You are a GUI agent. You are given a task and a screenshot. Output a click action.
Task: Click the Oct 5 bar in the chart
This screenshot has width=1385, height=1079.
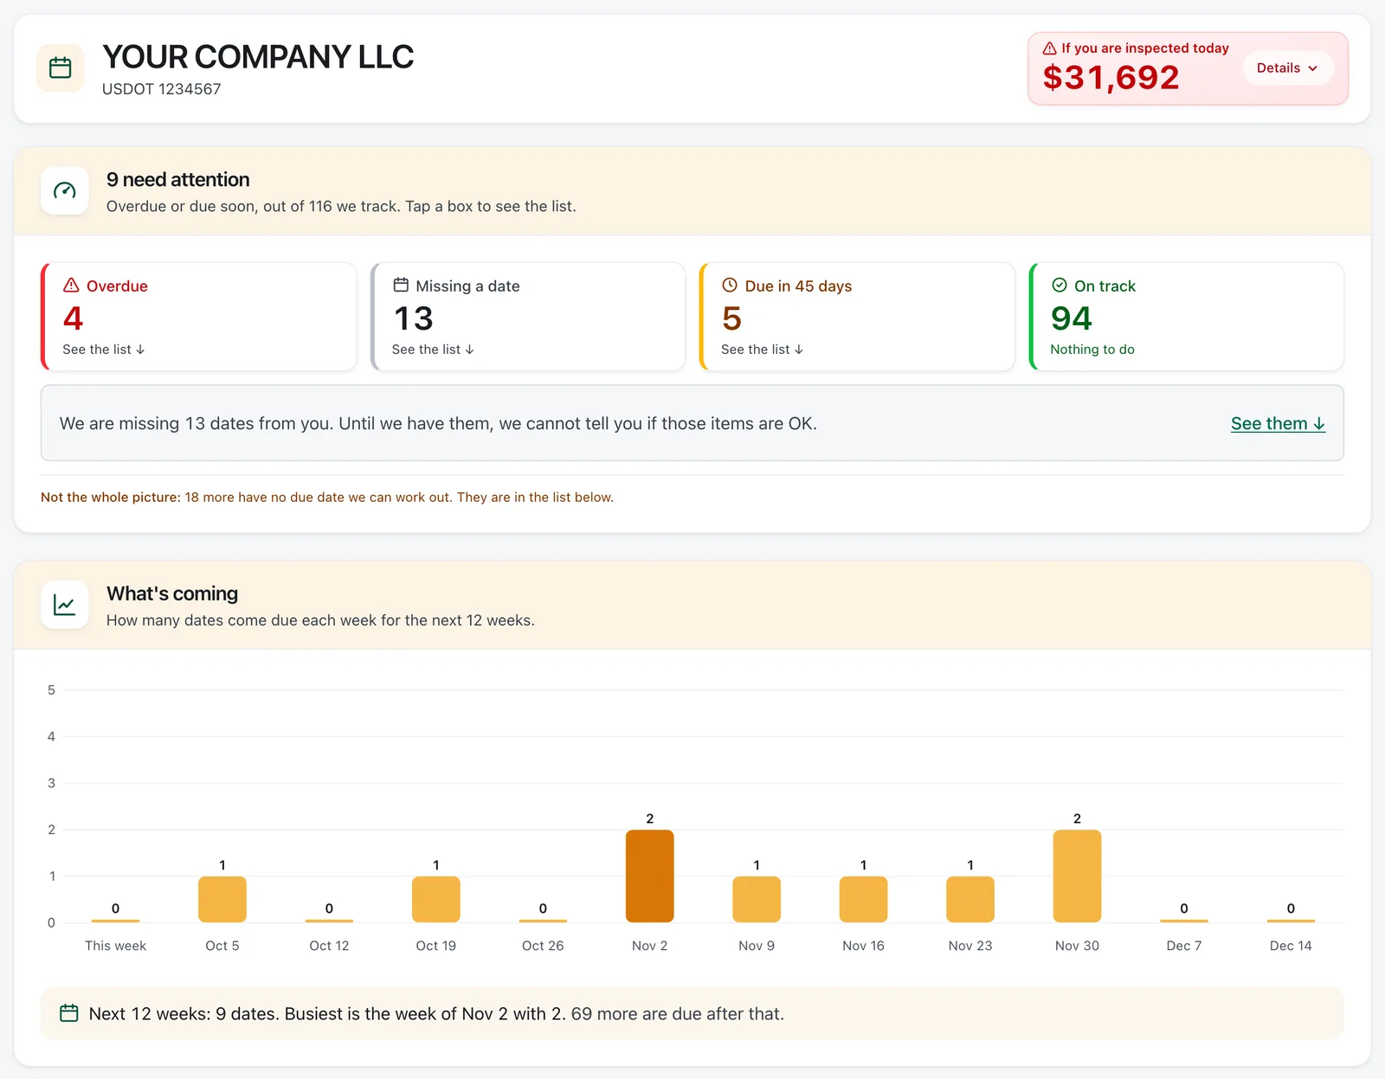click(x=222, y=899)
